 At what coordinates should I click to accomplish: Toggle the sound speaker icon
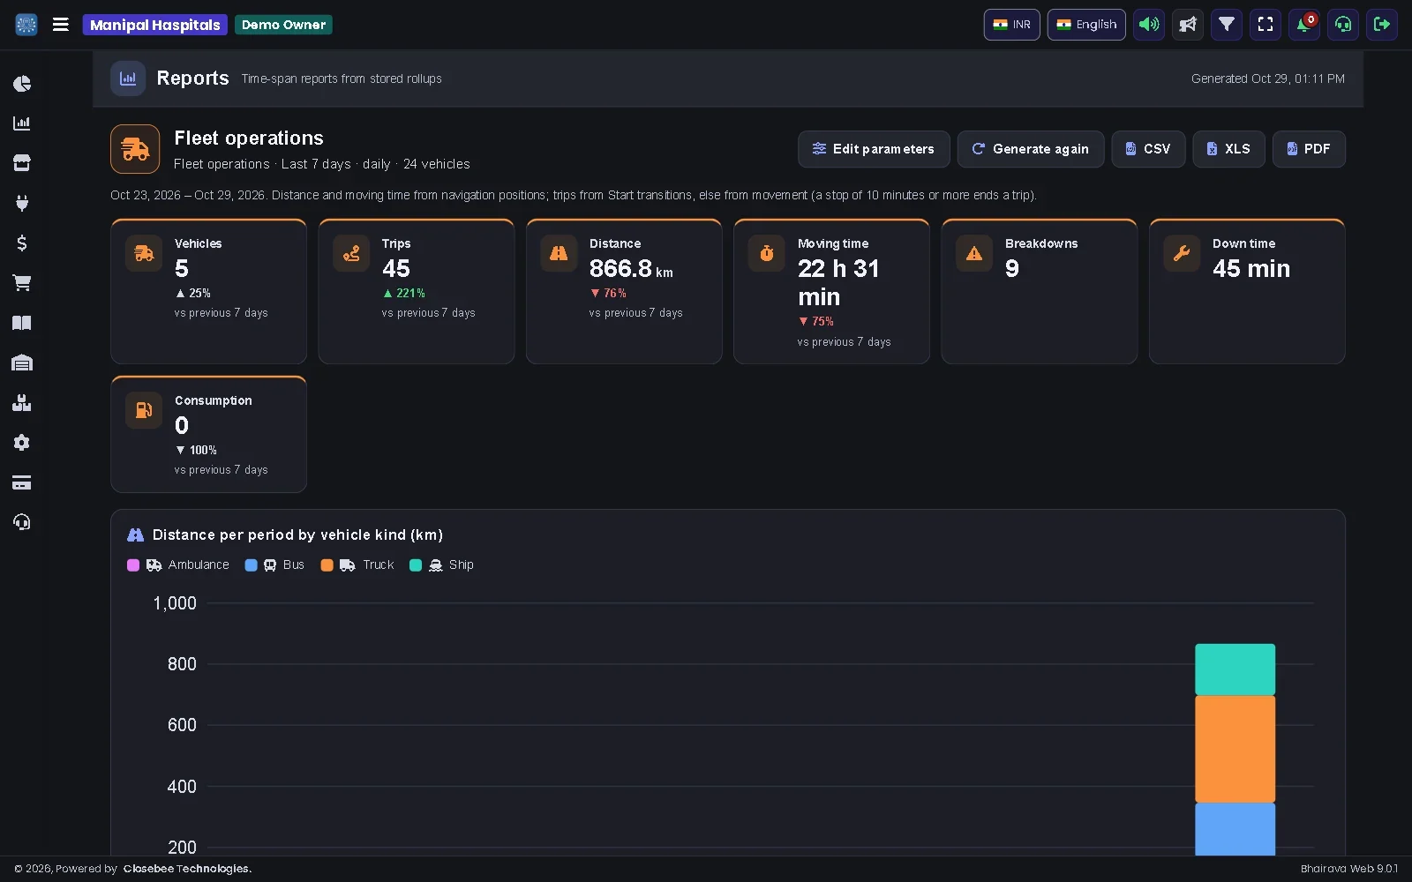tap(1149, 25)
